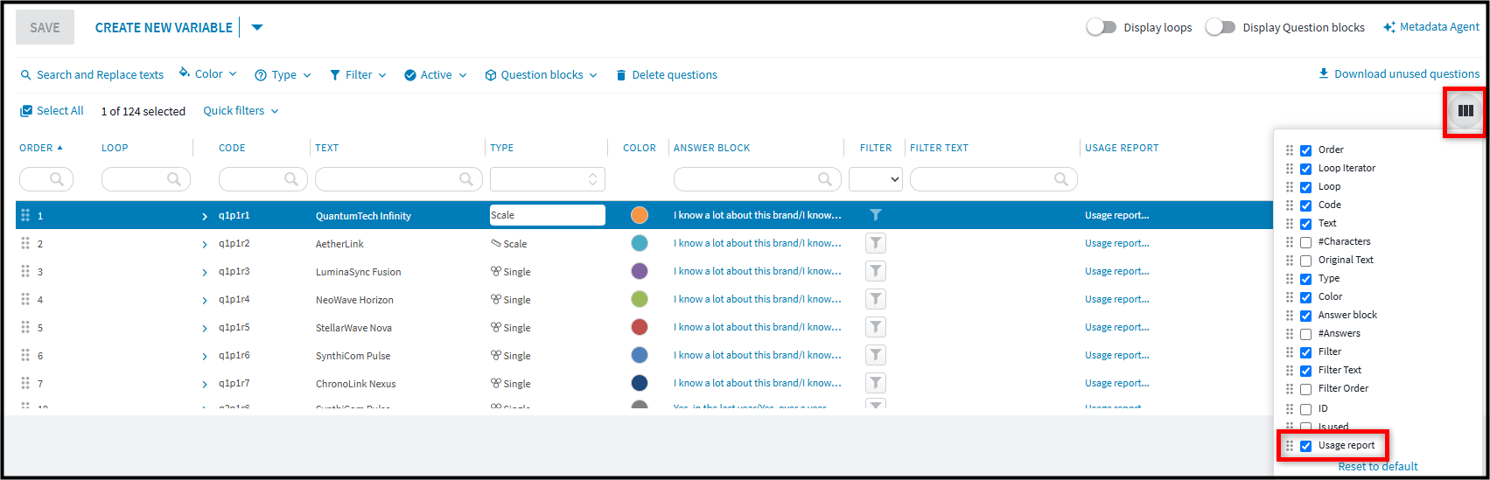Click Reset to default link
Viewport: 1490px width, 480px height.
tap(1378, 467)
